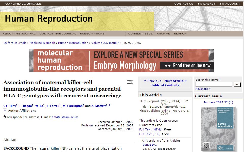Click the arrow icon beside article title
The width and height of the screenshot is (244, 152).
tap(130, 82)
